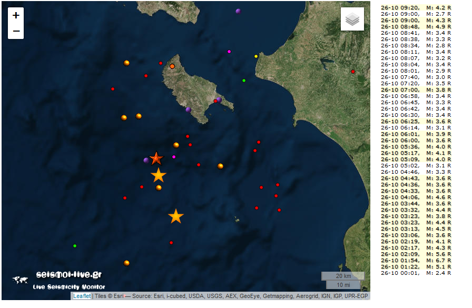Select the entry '26-10 05:36, M: 4.0 R'

click(x=416, y=147)
